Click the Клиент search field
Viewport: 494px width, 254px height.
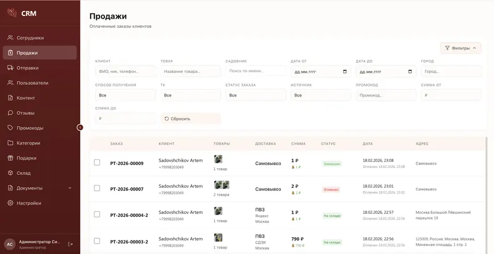pyautogui.click(x=125, y=72)
